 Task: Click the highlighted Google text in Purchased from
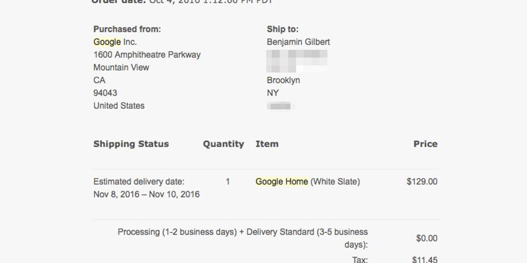(x=107, y=42)
